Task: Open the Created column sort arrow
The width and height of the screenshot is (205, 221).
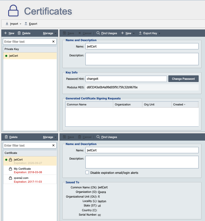Action: pos(184,104)
